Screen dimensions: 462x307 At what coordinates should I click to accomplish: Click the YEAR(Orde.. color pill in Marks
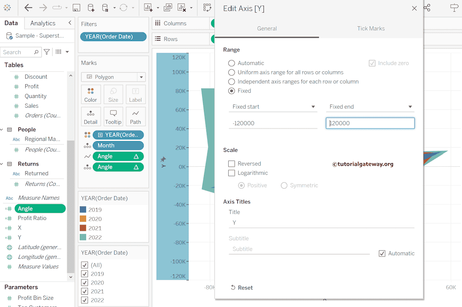pos(118,135)
